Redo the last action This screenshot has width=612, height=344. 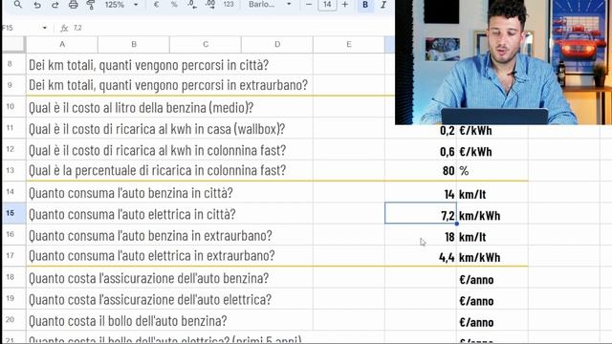pos(55,5)
